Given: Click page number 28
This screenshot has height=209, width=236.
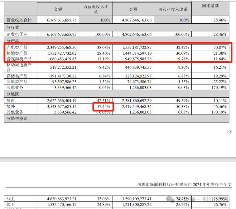Looking at the screenshot, I should [229, 132].
